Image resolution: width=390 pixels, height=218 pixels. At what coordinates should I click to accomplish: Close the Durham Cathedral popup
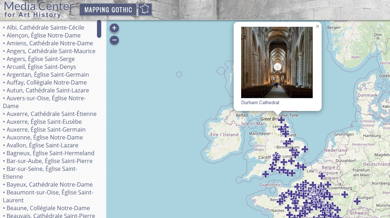click(x=317, y=26)
